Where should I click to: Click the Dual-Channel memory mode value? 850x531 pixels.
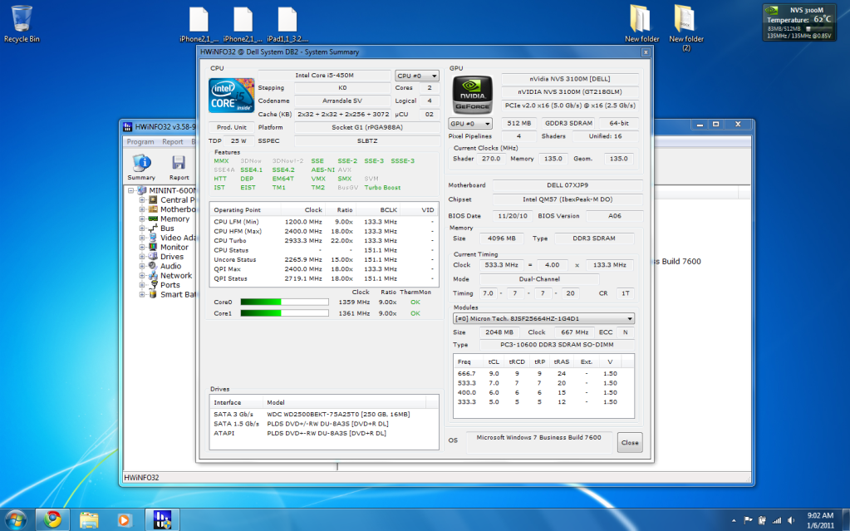point(539,279)
